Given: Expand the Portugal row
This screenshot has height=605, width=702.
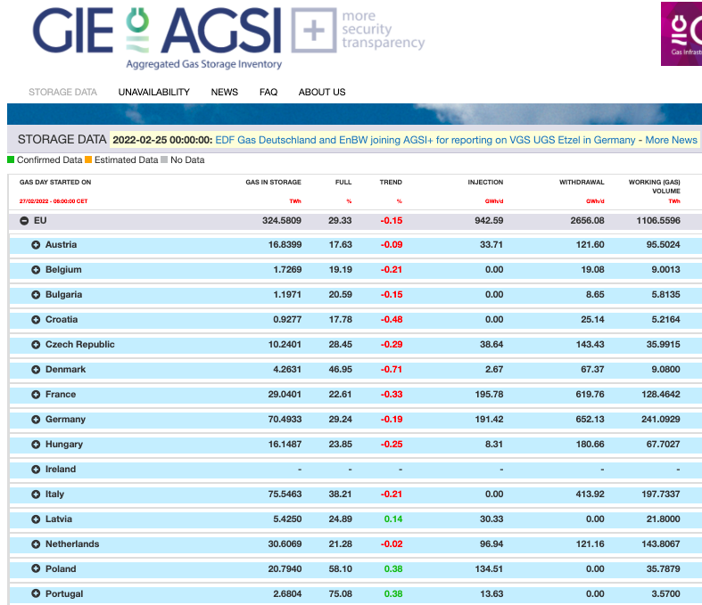Looking at the screenshot, I should pos(36,593).
